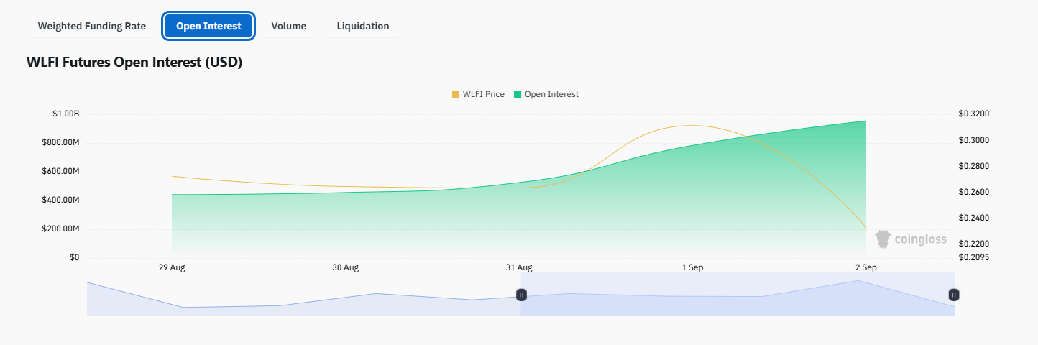Click the $200.00M axis label
The image size is (1038, 345).
click(x=61, y=229)
